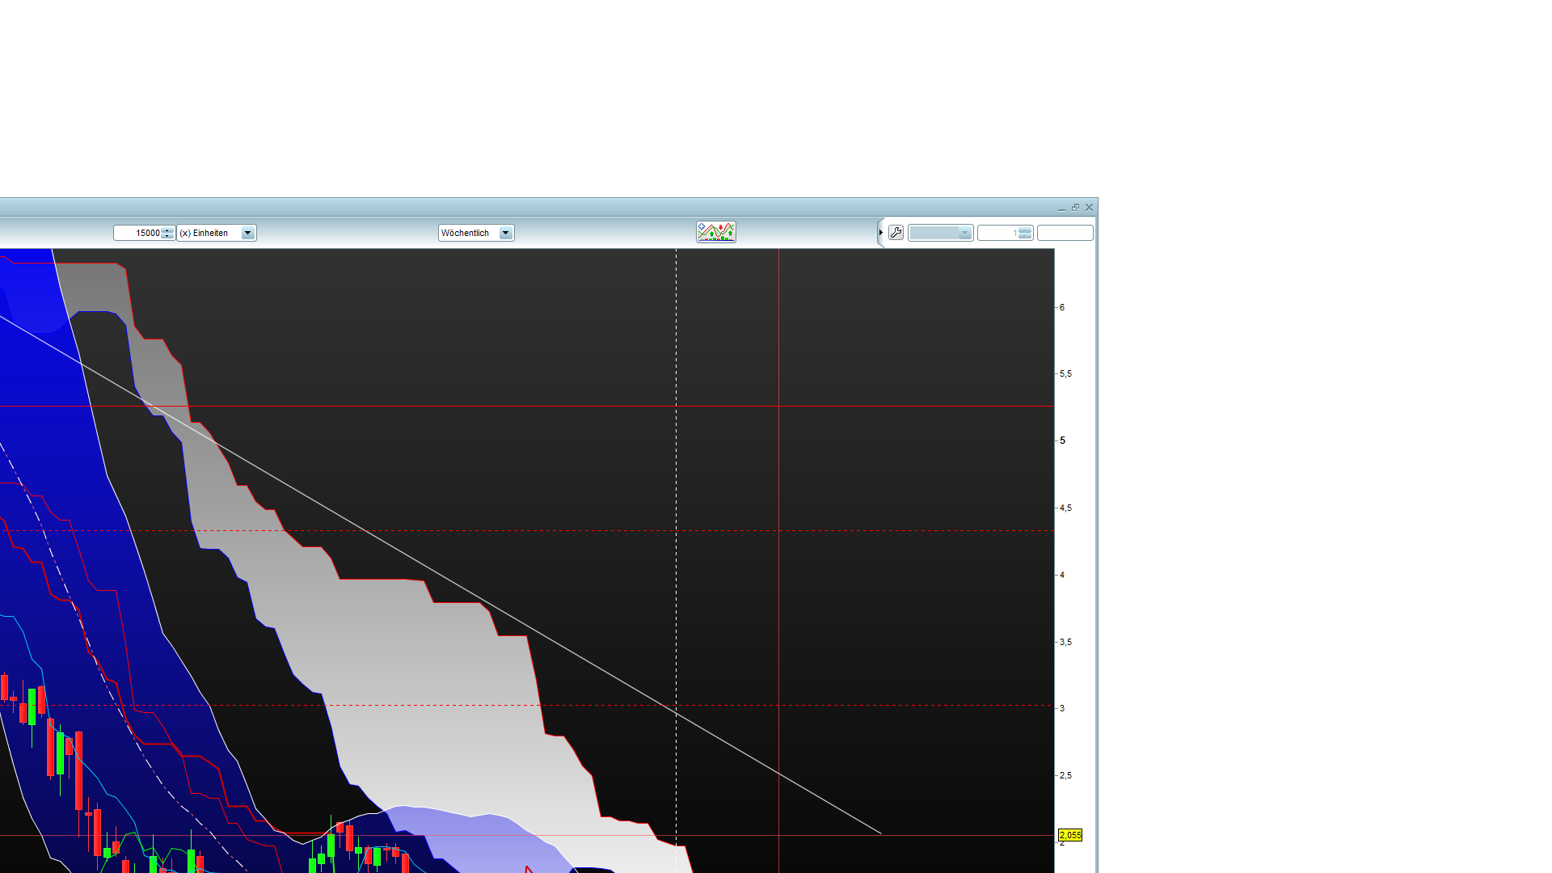Decrease the 15000 units stepper

click(x=167, y=236)
